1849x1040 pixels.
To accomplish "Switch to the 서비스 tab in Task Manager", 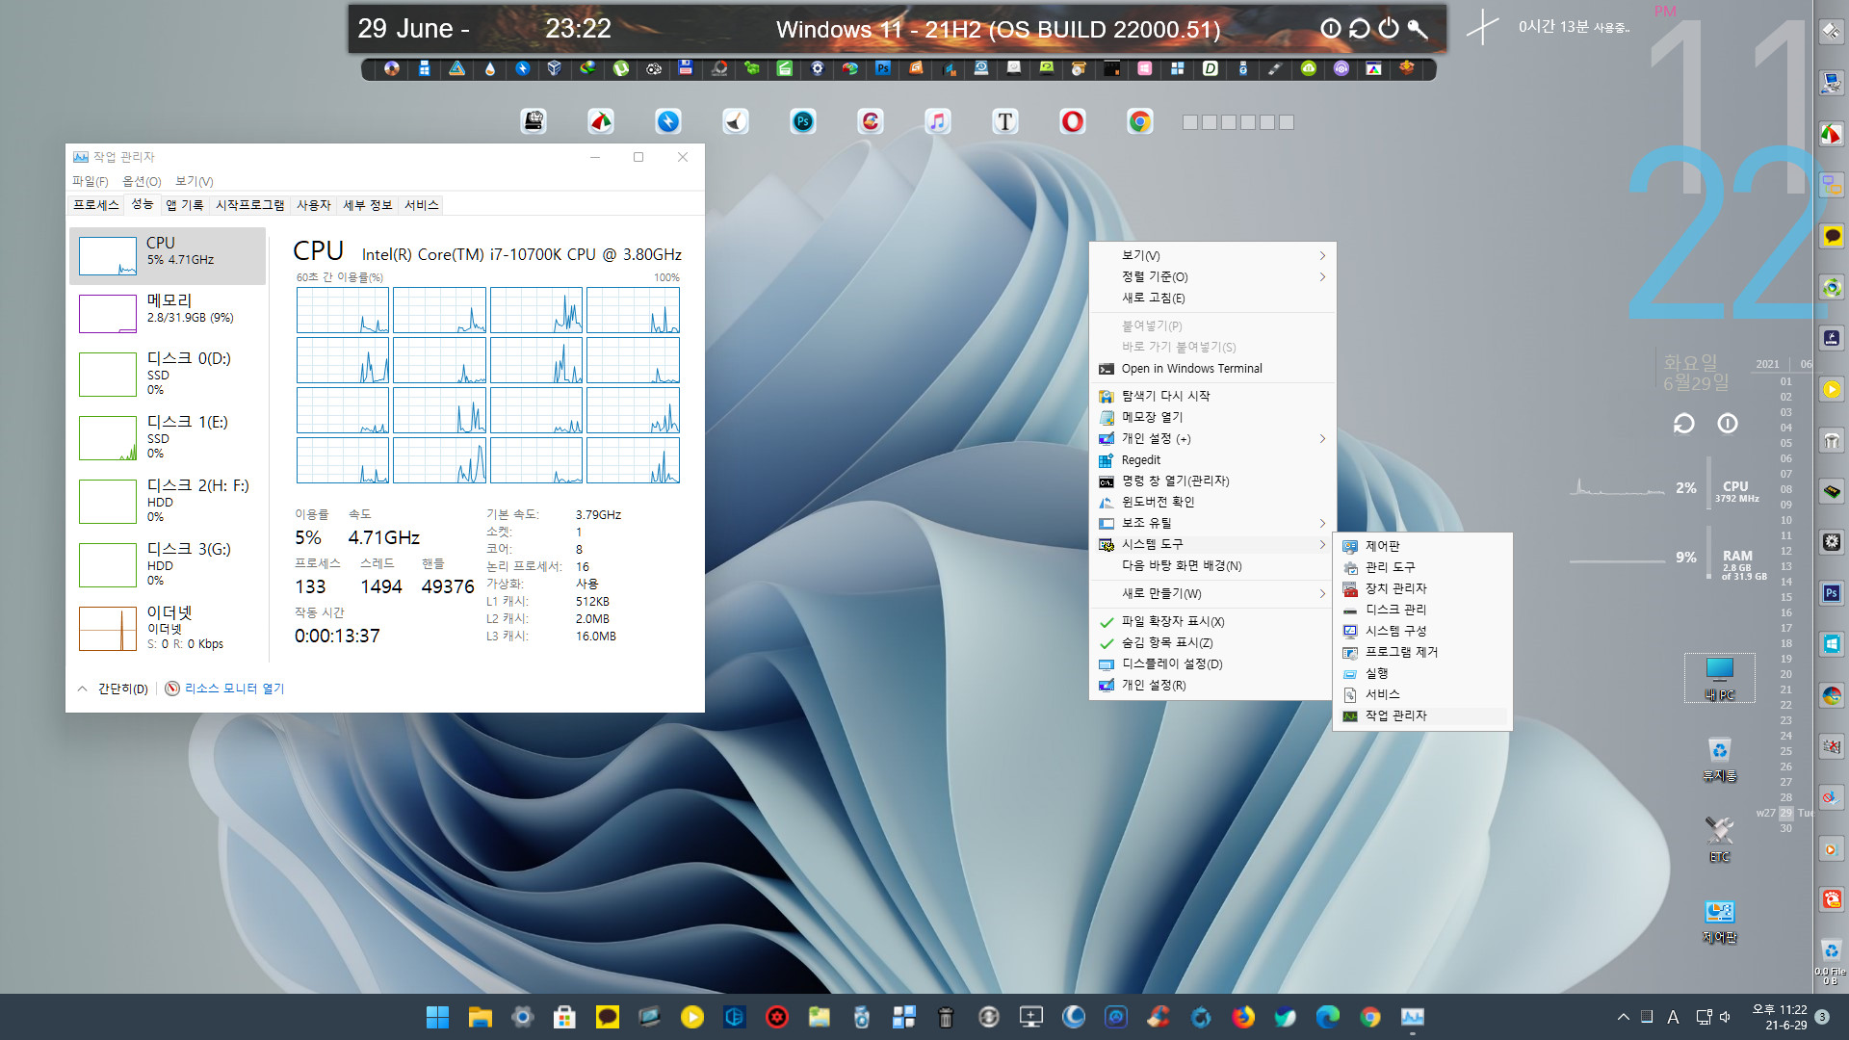I will (422, 206).
